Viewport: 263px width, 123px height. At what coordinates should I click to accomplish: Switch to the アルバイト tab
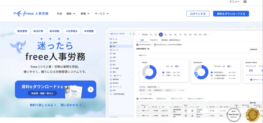[154, 40]
